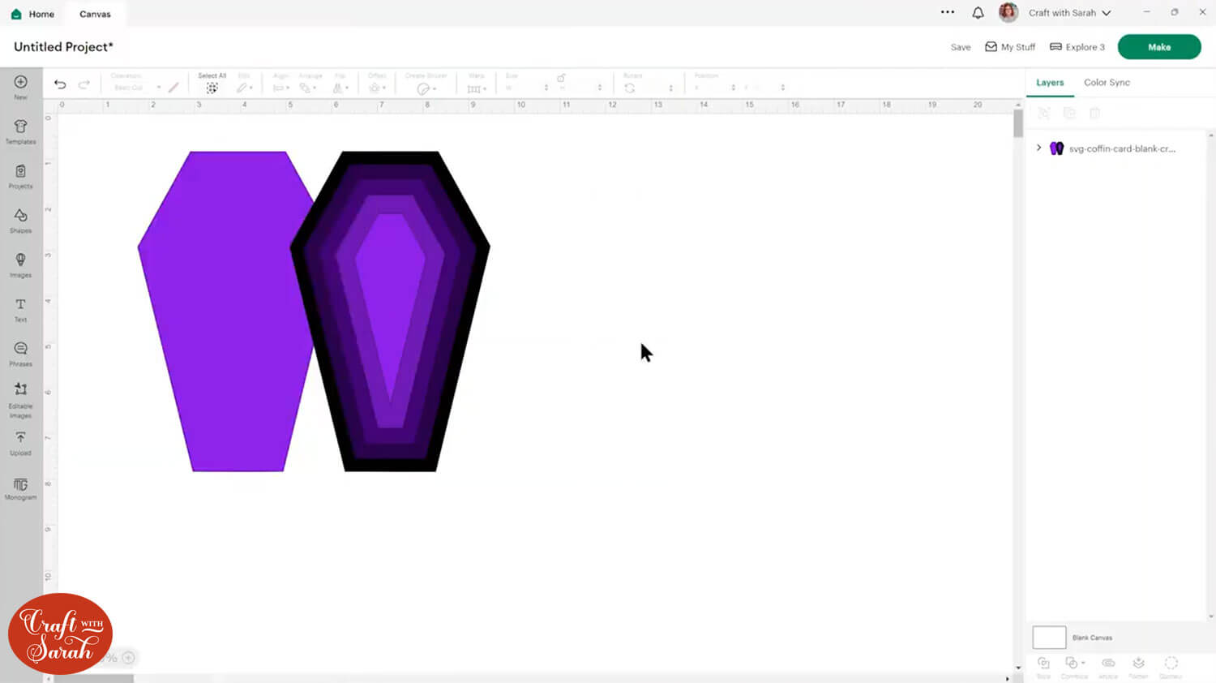Expand the svg-coffin-card layer group

1038,148
